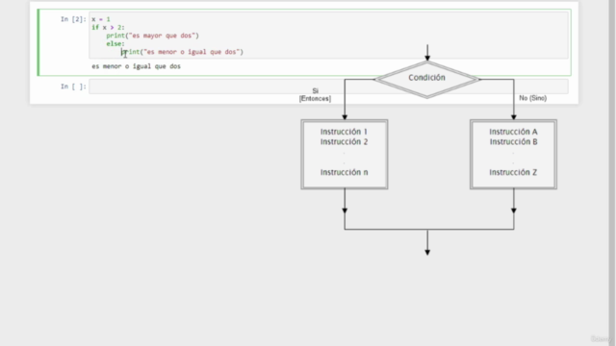Viewport: 616px width, 346px height.
Task: Click the empty notebook cell input
Action: pyautogui.click(x=328, y=86)
